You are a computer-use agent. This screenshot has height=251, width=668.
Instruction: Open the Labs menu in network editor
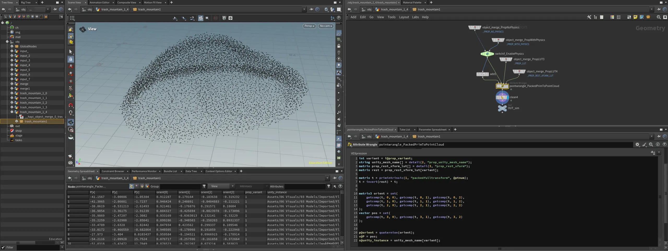415,17
